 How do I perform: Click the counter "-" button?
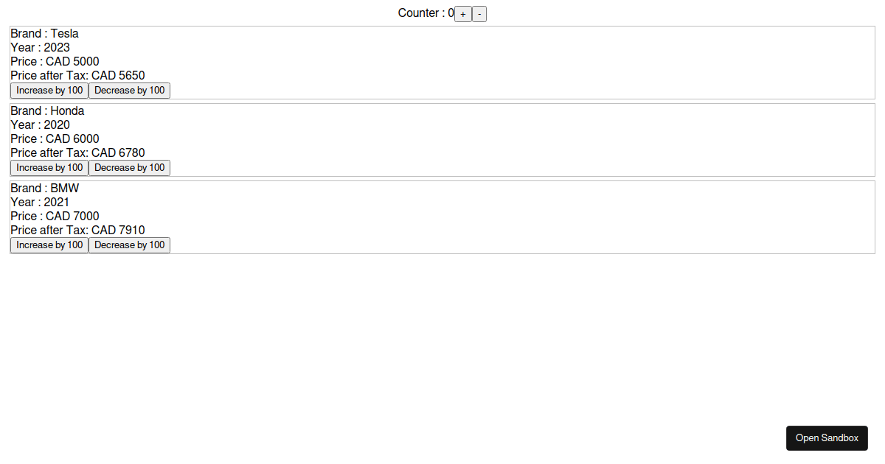coord(479,13)
